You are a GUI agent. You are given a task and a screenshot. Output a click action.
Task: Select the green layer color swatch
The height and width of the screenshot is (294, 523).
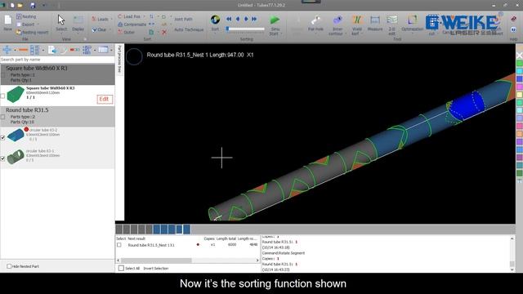click(519, 63)
